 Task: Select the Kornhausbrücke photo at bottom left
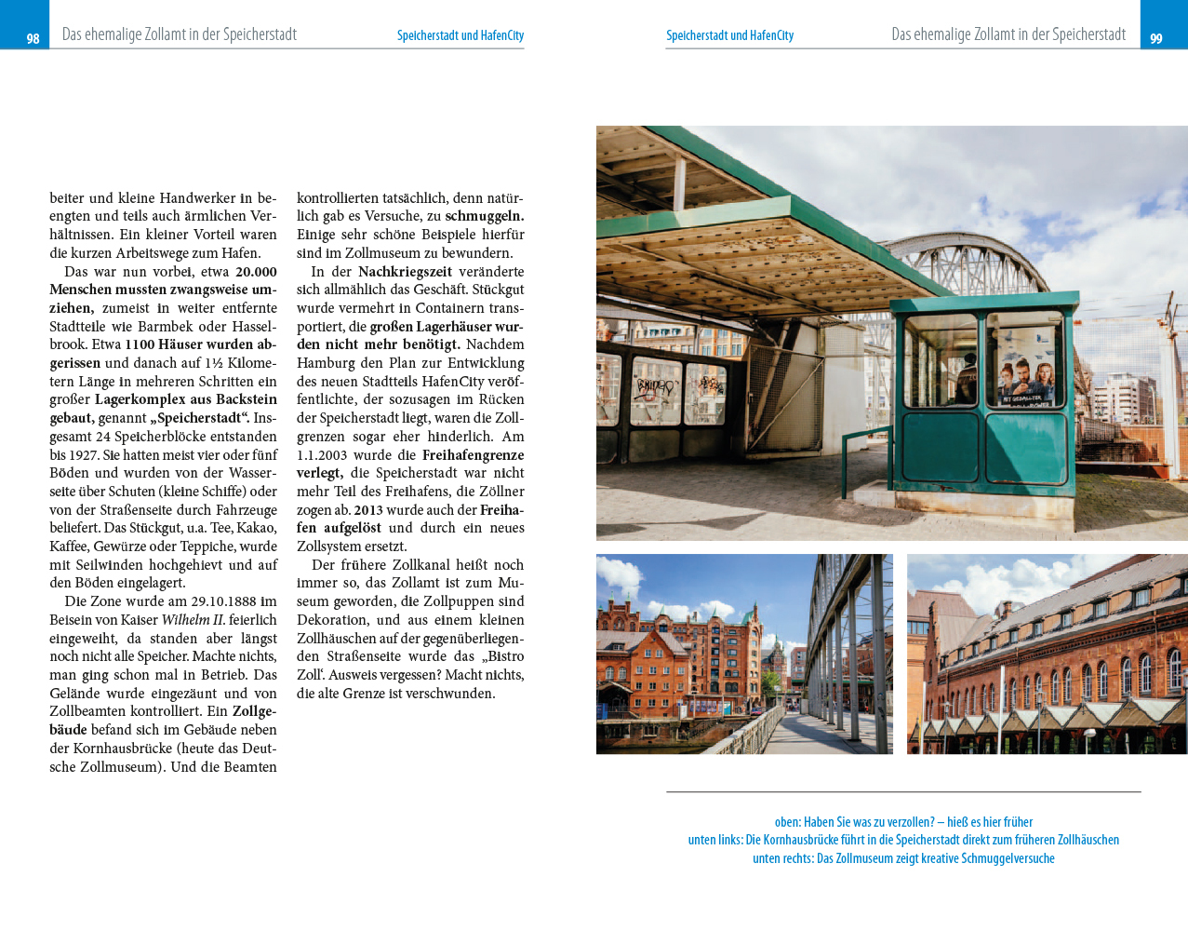coord(744,654)
